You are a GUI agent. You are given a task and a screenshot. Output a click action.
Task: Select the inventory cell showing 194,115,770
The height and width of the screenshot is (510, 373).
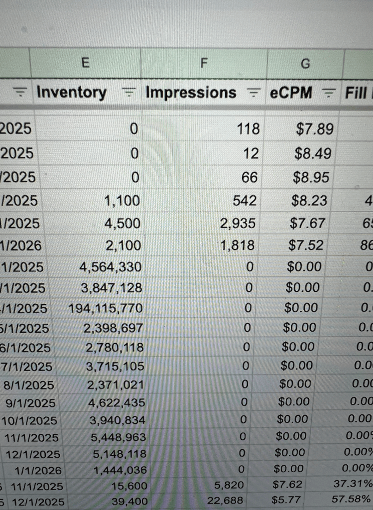pos(105,308)
